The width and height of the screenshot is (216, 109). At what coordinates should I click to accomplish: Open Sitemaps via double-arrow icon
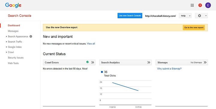205,62
